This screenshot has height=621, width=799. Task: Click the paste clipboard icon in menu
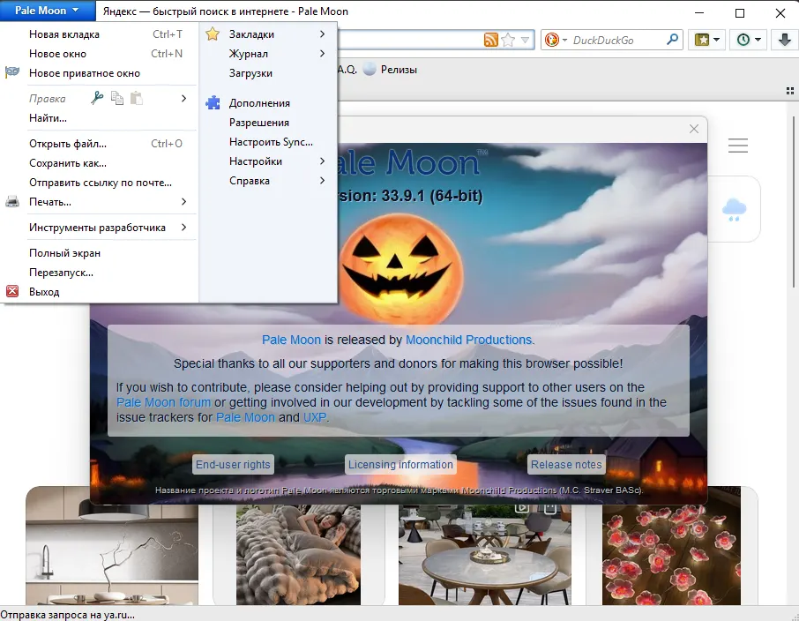coord(137,99)
